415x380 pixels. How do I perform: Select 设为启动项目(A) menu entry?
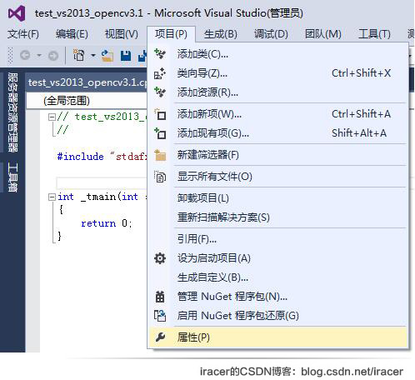tap(277, 258)
